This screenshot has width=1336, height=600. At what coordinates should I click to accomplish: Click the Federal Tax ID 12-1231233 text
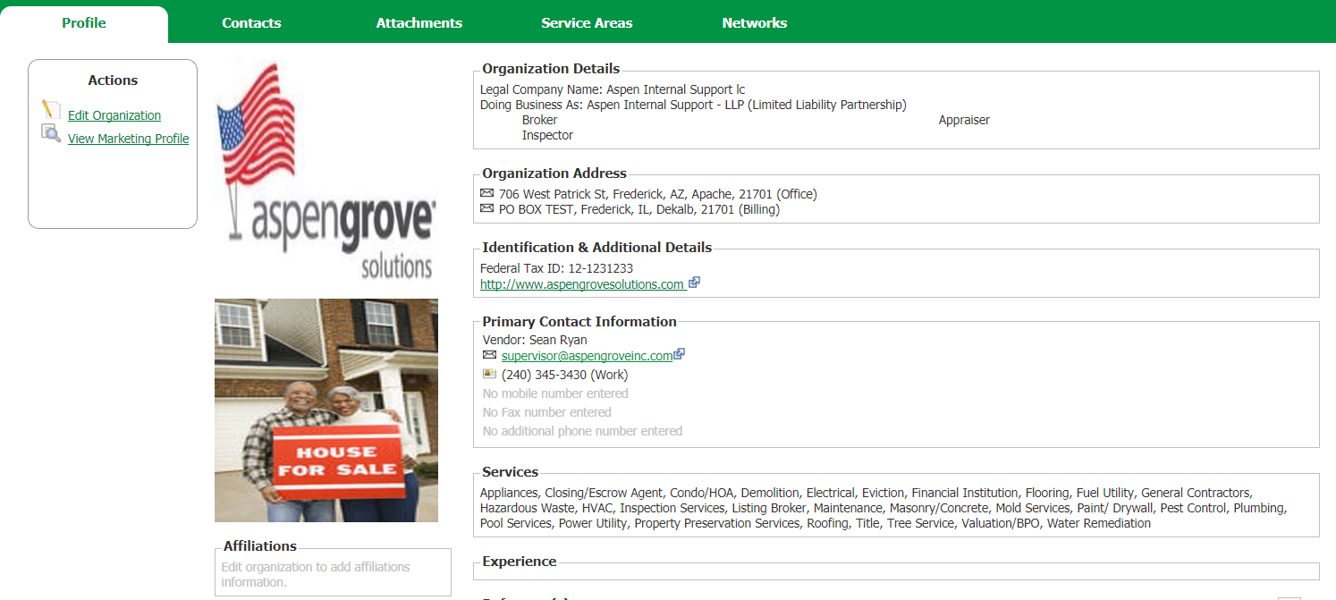[x=557, y=268]
